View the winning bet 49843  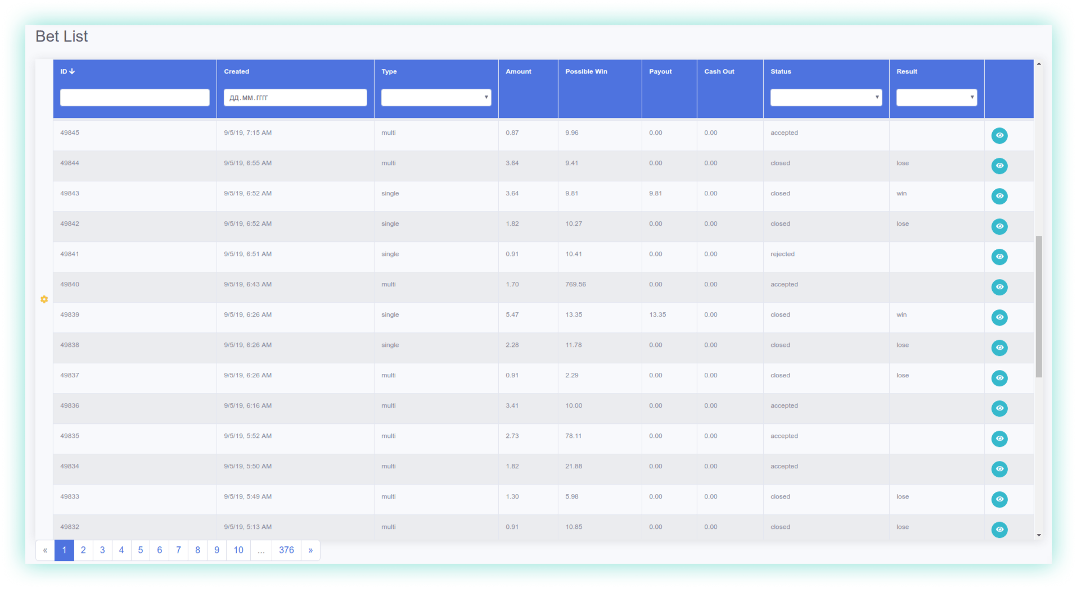click(1000, 196)
